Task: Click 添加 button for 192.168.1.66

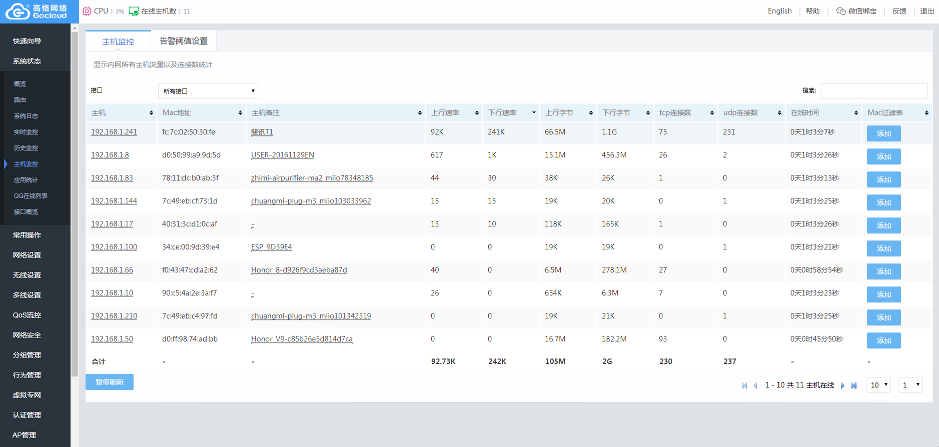Action: click(884, 271)
